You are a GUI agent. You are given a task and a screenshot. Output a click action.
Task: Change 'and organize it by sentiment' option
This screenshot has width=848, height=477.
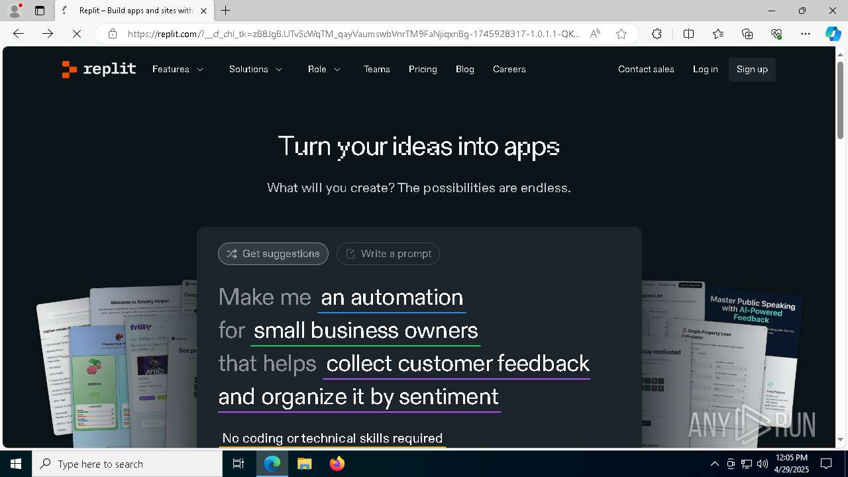[358, 397]
